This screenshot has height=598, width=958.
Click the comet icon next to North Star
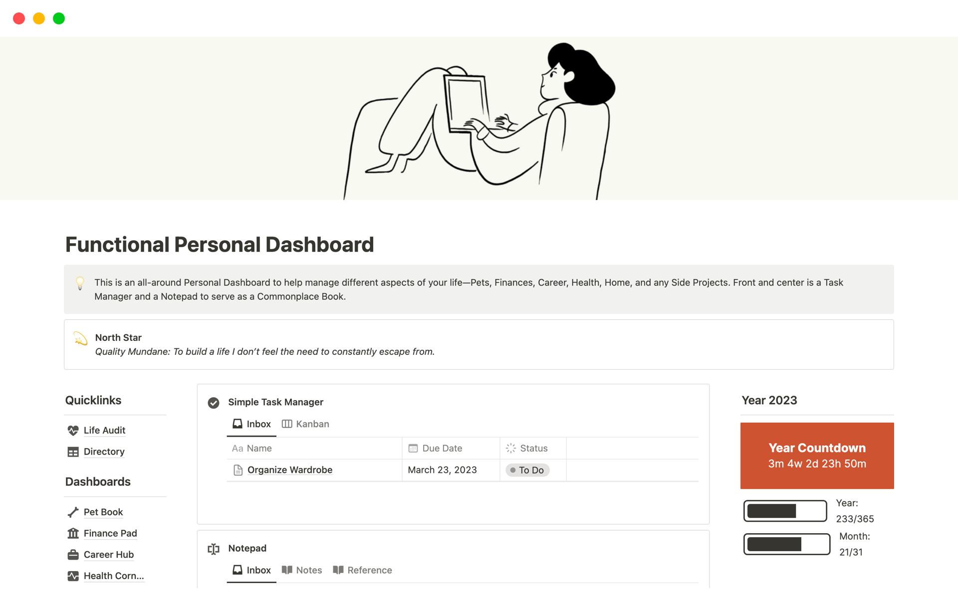tap(81, 338)
